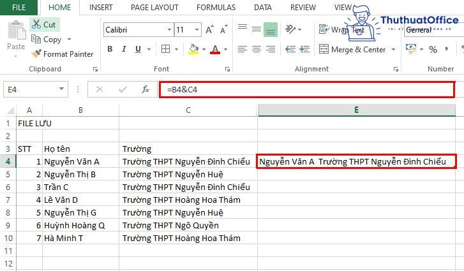Toggle Italic formatting

pos(124,49)
